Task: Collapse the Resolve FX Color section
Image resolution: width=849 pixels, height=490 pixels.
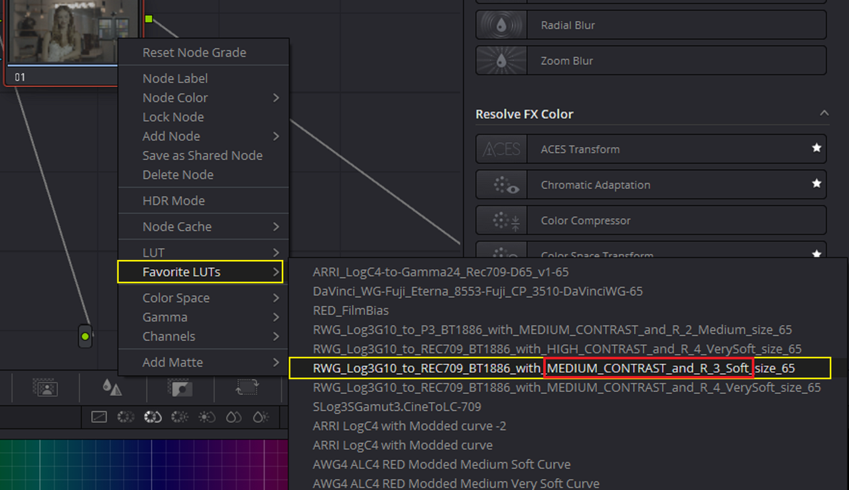Action: pyautogui.click(x=824, y=113)
